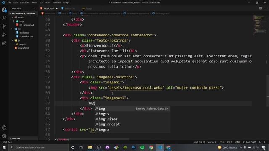The height and width of the screenshot is (151, 269).
Task: Open GitHub Desktop from taskbar
Action: [108, 147]
